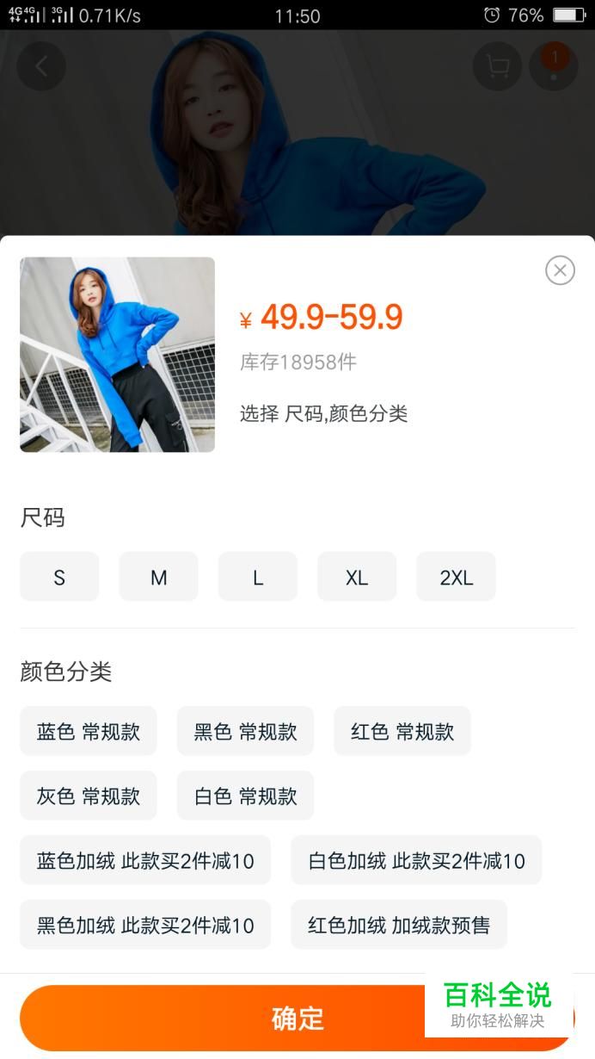Choose 蓝色 常规款 color option
Viewport: 595px width, 1059px height.
pos(89,731)
